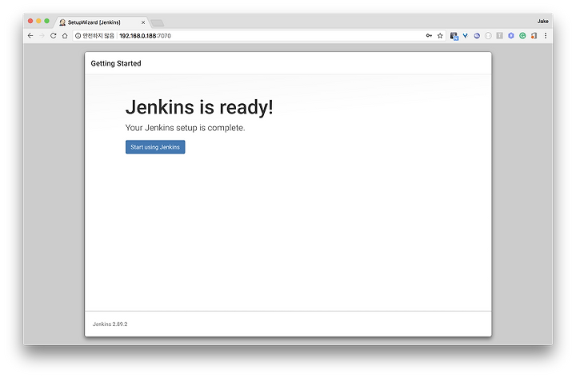Viewport: 576px width, 378px height.
Task: Click the Jenkins favicon on the tab
Action: click(x=62, y=22)
